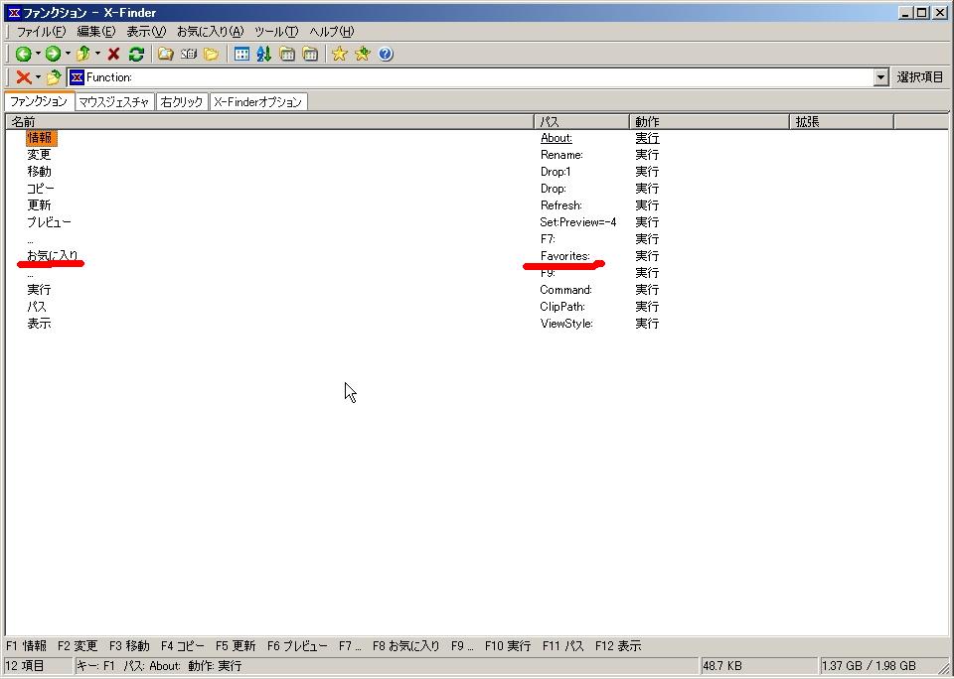Select the プレビュー row in list
The image size is (954, 679).
click(x=49, y=222)
